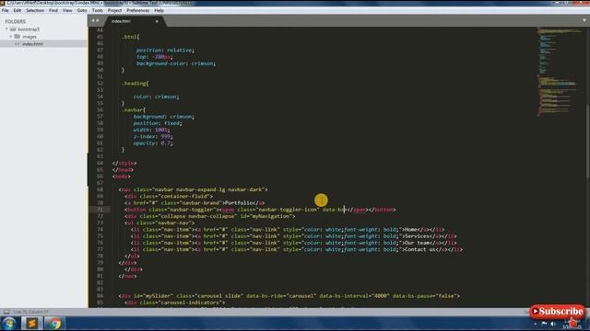
Task: Click the .btn1 selector text
Action: click(130, 37)
